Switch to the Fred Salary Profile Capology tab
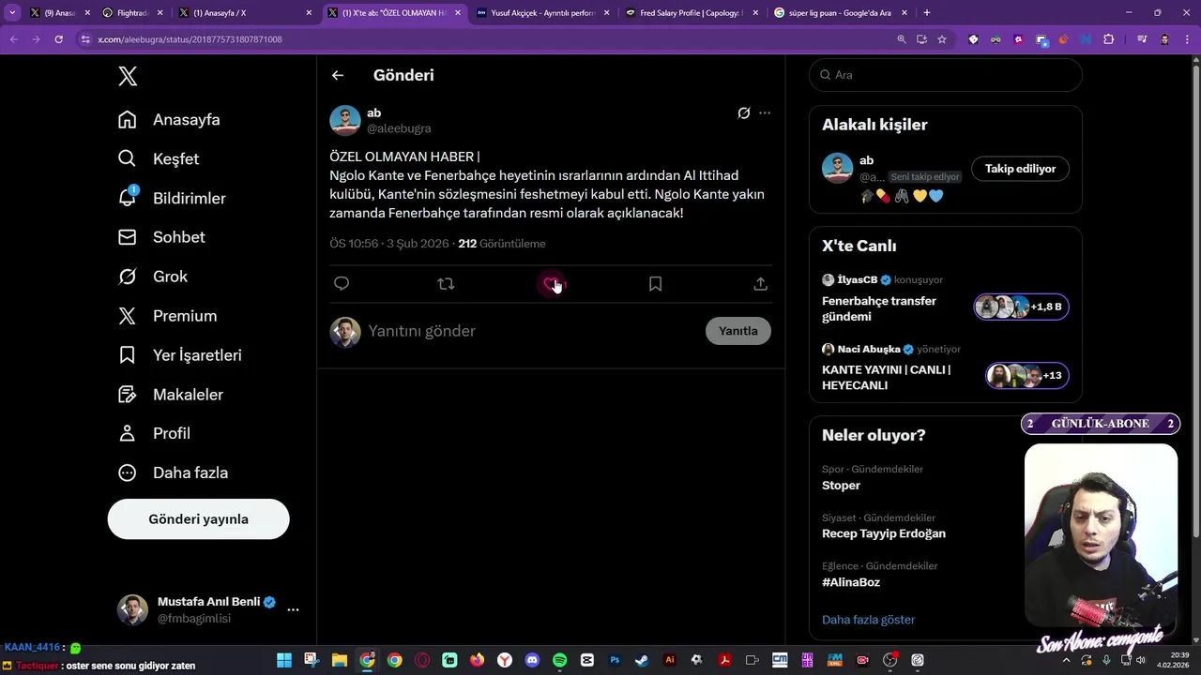The width and height of the screenshot is (1201, 675). point(692,13)
